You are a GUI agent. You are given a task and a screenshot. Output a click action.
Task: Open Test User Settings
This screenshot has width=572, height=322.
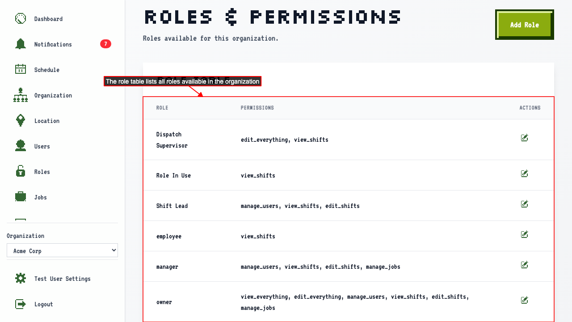coord(62,279)
